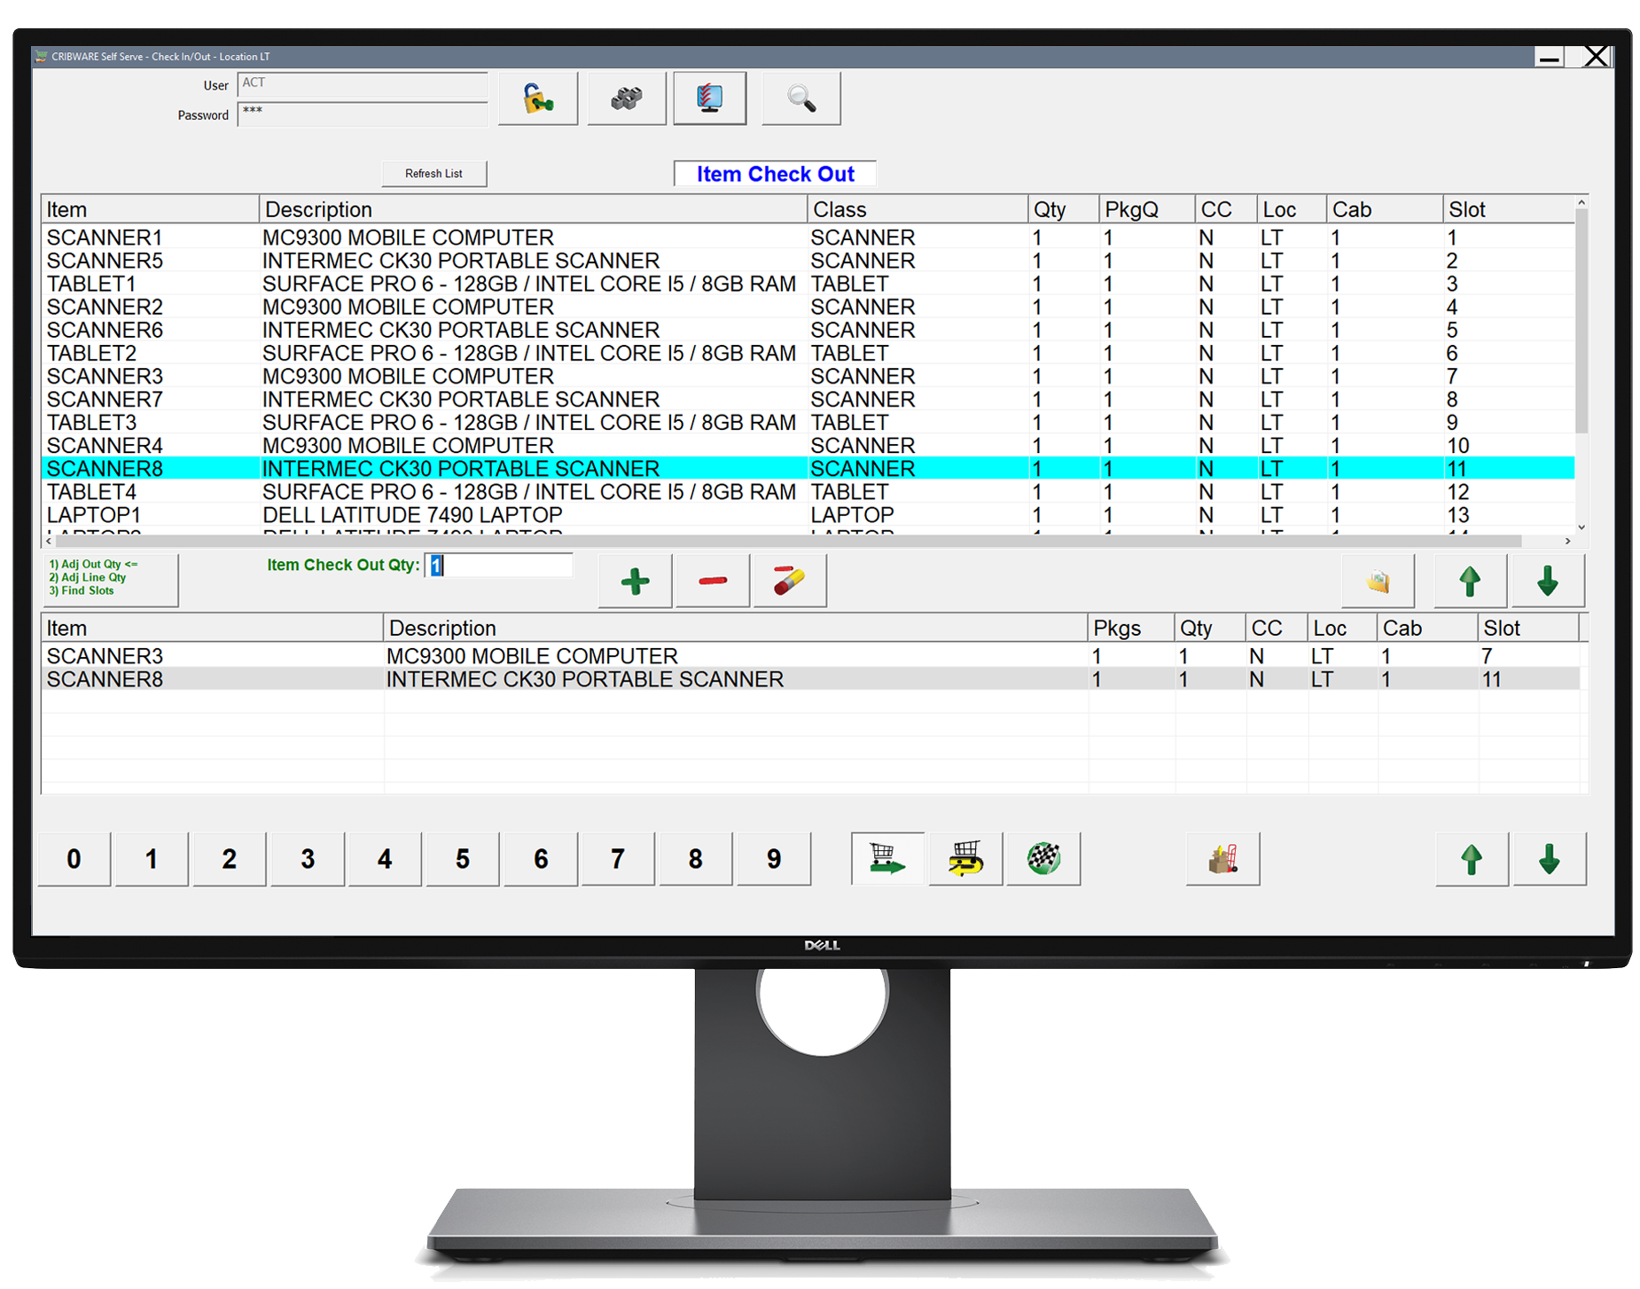Select the SCANNER1 row
The image size is (1640, 1289).
(808, 238)
